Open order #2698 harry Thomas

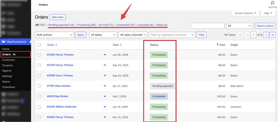pos(60,76)
